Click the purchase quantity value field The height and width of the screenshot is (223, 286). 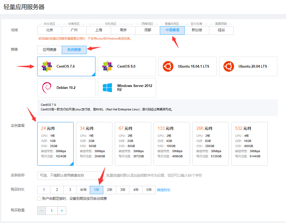(x=51, y=211)
